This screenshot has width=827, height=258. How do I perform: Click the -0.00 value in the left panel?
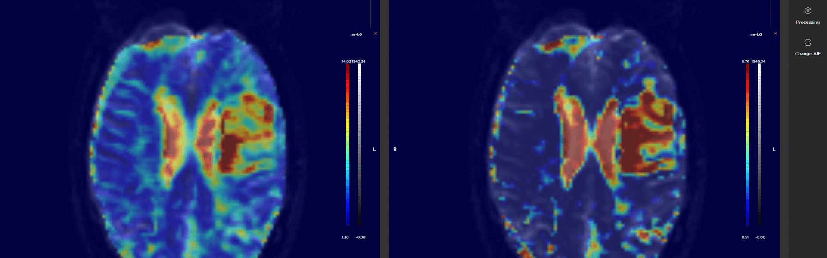[361, 237]
